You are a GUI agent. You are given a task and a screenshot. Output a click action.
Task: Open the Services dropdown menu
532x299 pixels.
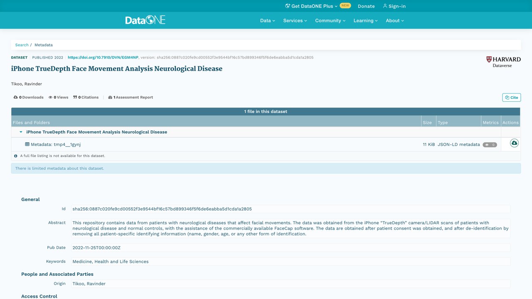[x=295, y=20]
